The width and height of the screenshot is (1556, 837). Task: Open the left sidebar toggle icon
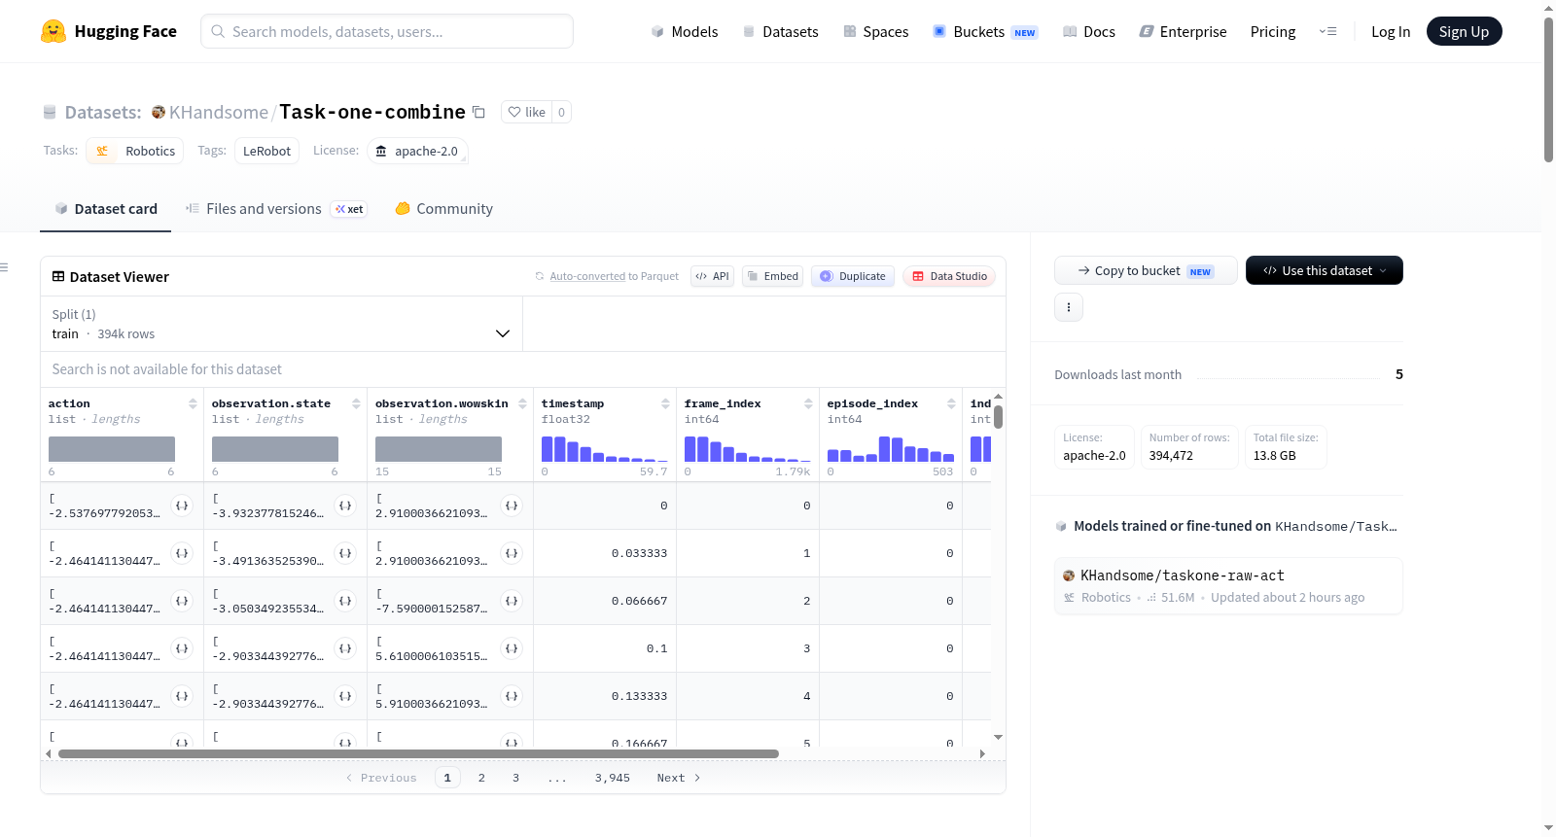click(4, 267)
